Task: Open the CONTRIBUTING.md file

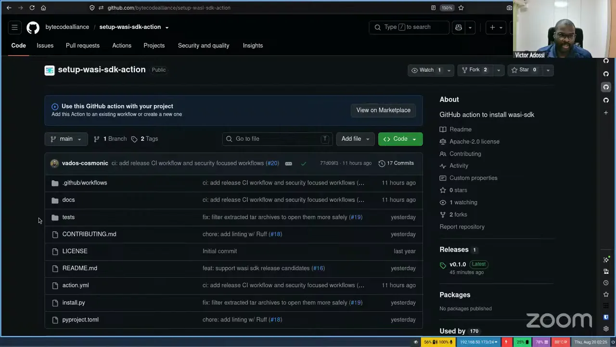Action: pos(89,234)
